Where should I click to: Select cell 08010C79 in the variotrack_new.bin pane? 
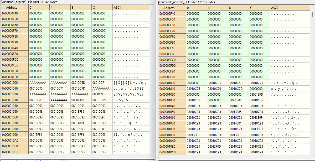click(214, 89)
